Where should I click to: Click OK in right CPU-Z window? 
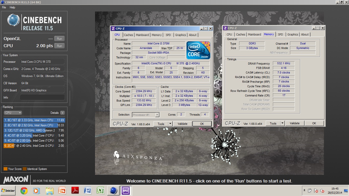click(x=314, y=123)
